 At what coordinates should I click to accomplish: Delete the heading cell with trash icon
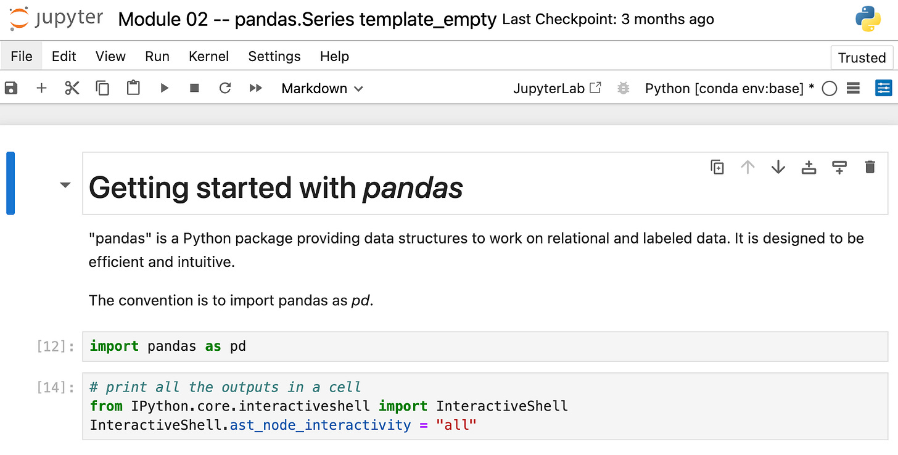(870, 167)
